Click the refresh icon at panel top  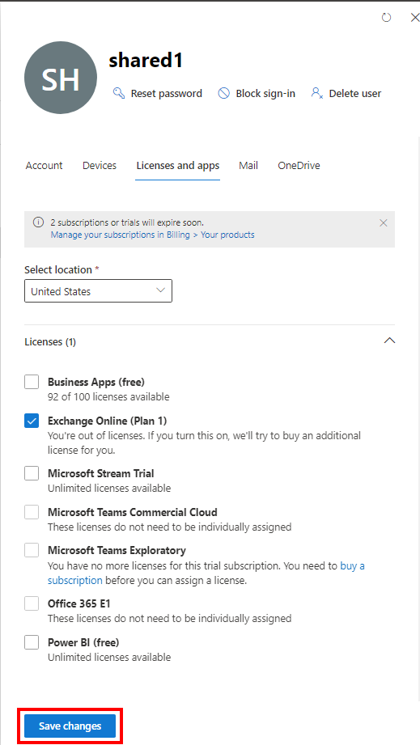coord(386,18)
